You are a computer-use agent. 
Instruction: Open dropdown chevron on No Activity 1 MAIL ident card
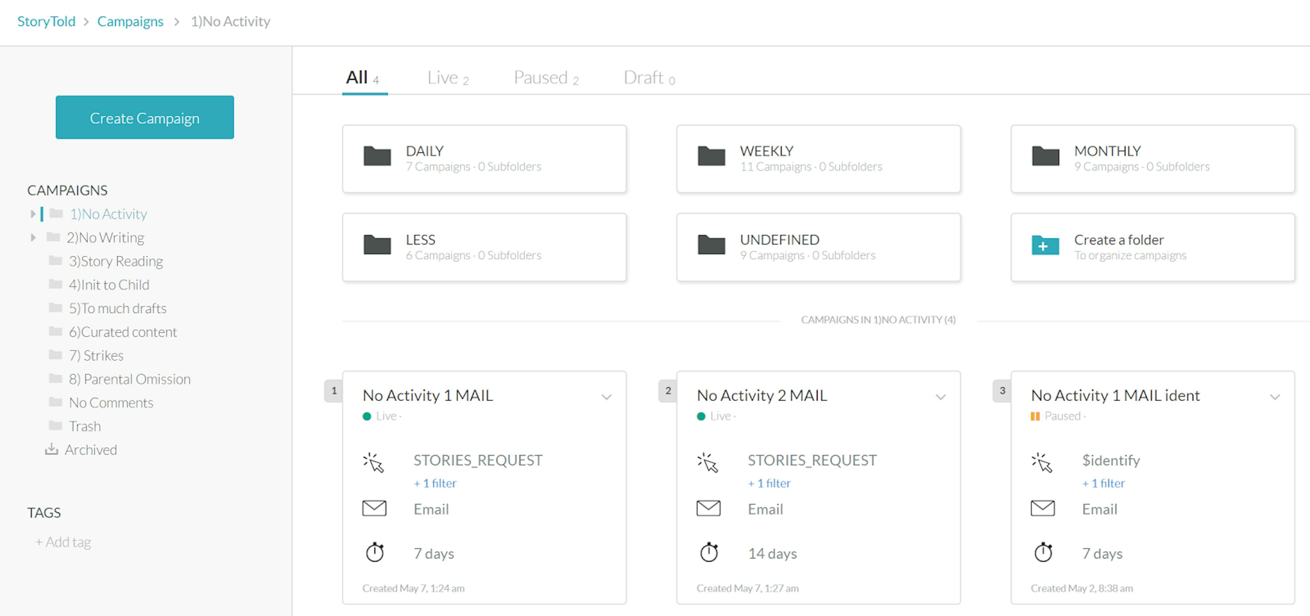point(1275,397)
